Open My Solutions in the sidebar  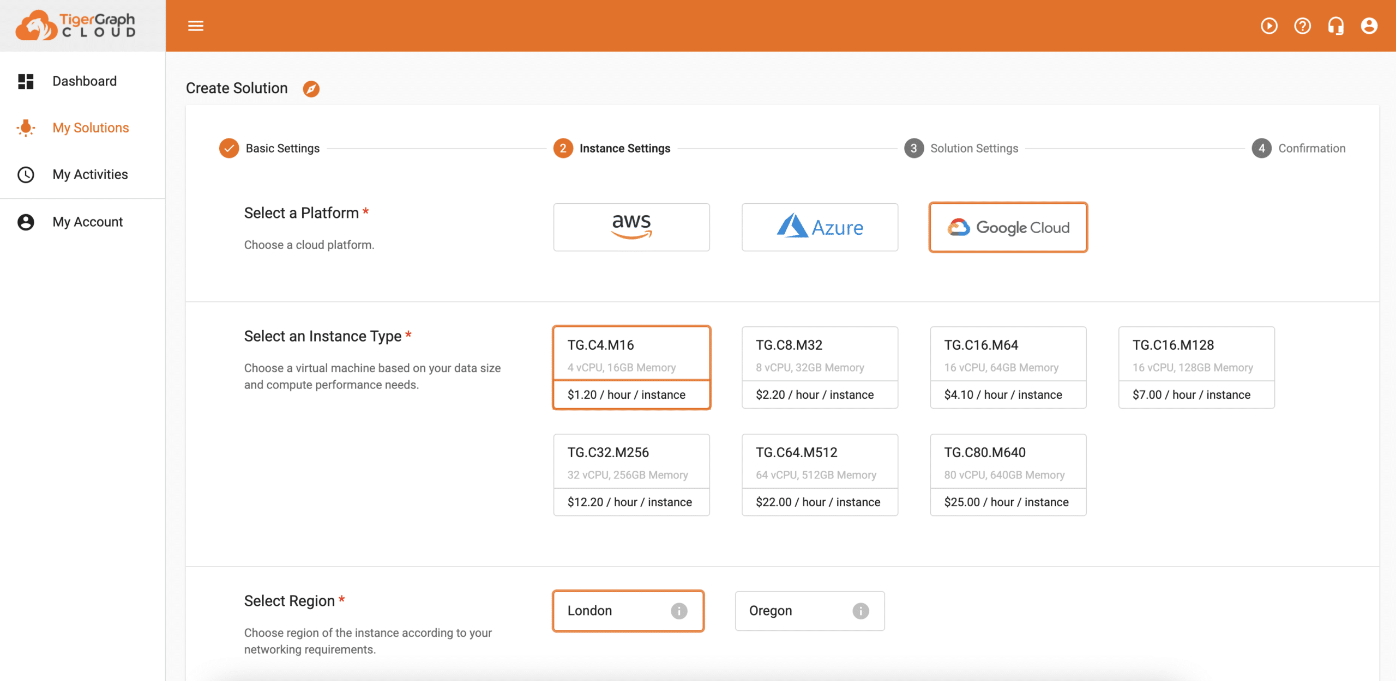tap(83, 128)
